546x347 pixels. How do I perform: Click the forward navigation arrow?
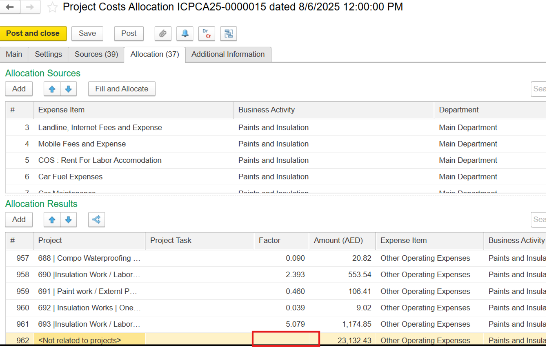point(30,7)
